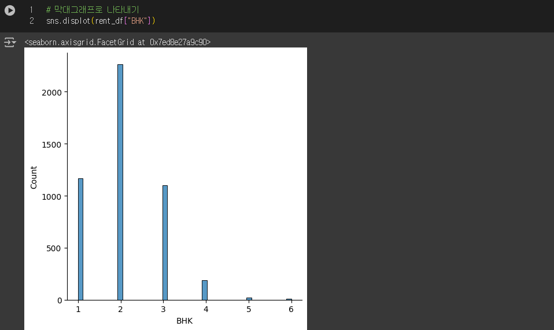Click the x-axis tick label 6
The height and width of the screenshot is (330, 554).
point(291,310)
